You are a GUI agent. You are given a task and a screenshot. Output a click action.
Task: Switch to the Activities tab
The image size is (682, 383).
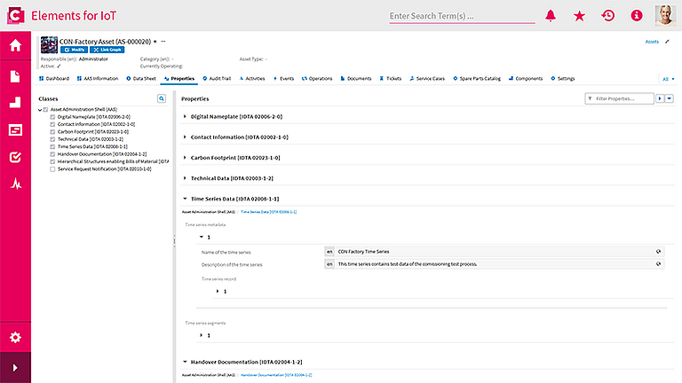tap(252, 79)
